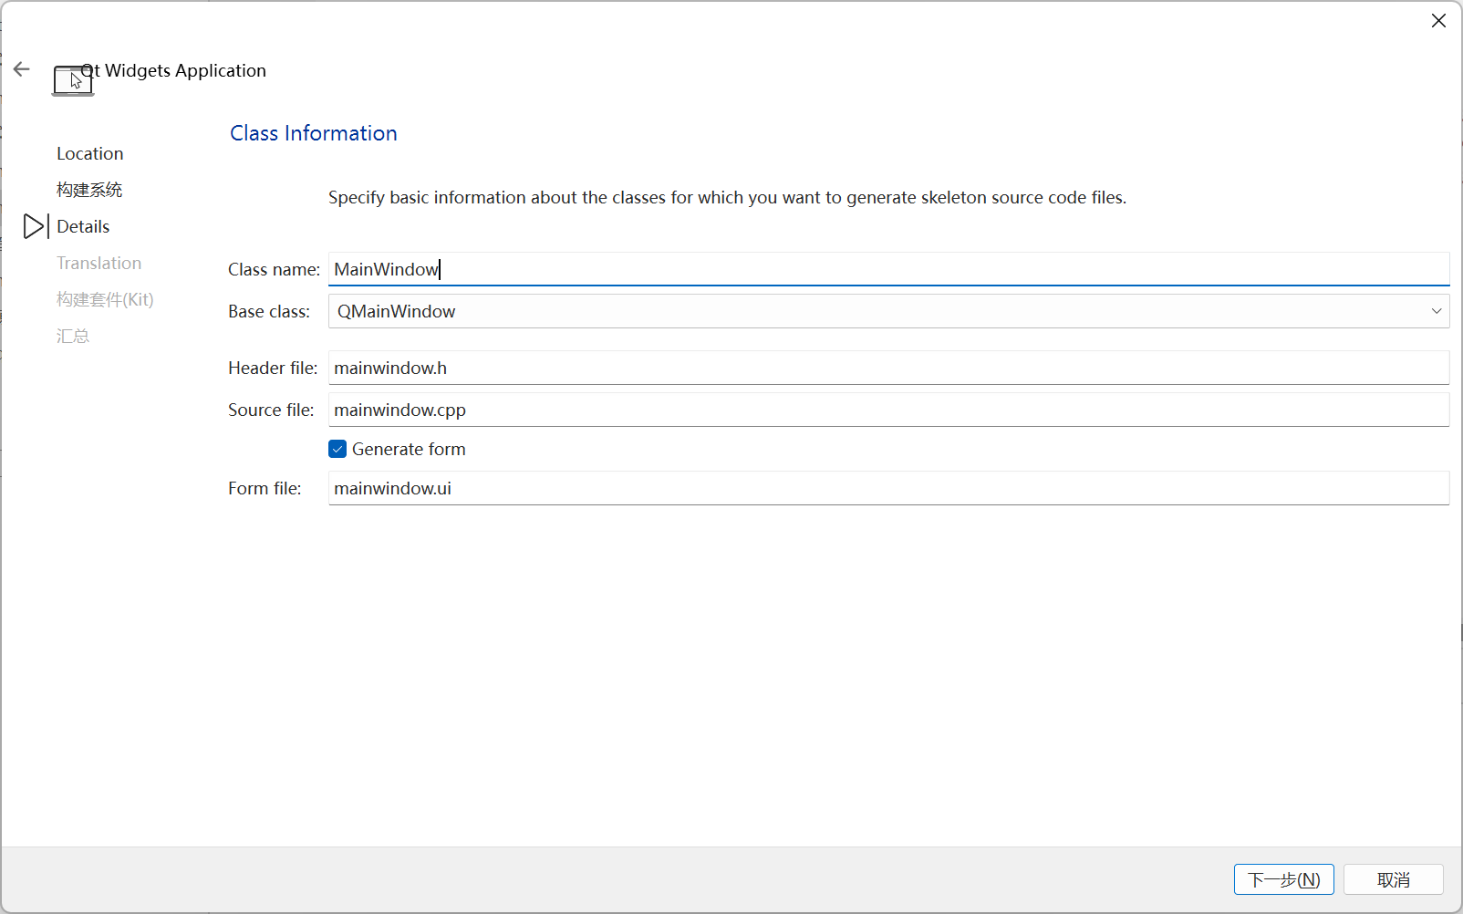Viewport: 1463px width, 914px height.
Task: Select the Translation step in sidebar
Action: click(x=99, y=263)
